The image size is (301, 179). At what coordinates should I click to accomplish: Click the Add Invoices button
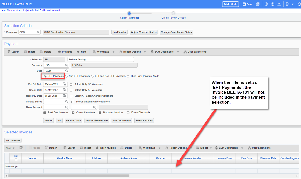pos(13,141)
